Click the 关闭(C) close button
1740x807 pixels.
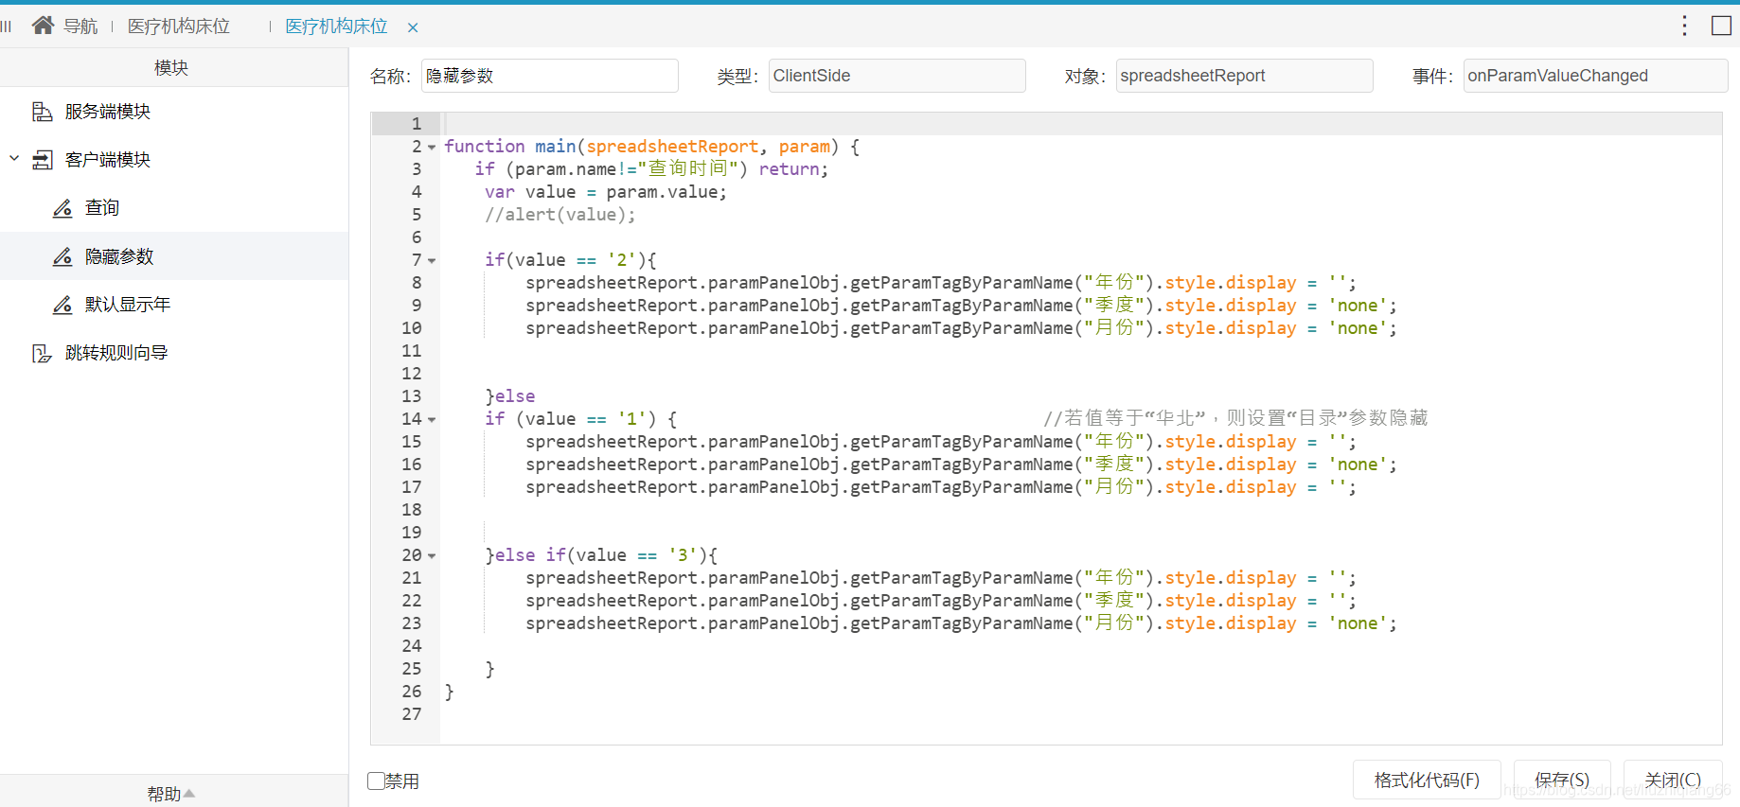coord(1673,781)
